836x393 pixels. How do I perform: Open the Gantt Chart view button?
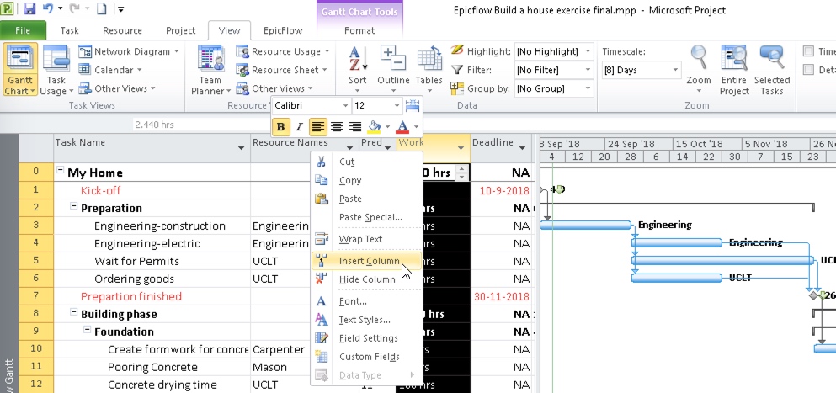[x=19, y=71]
